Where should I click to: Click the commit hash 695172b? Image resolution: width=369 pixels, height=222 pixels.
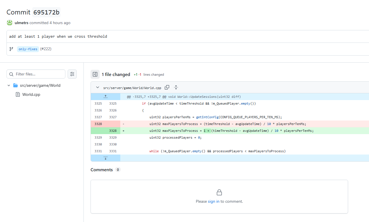click(x=46, y=12)
